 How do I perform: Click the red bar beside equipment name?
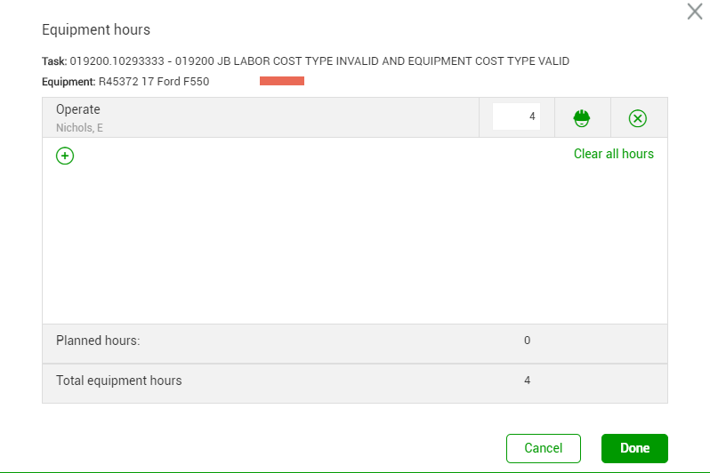282,82
